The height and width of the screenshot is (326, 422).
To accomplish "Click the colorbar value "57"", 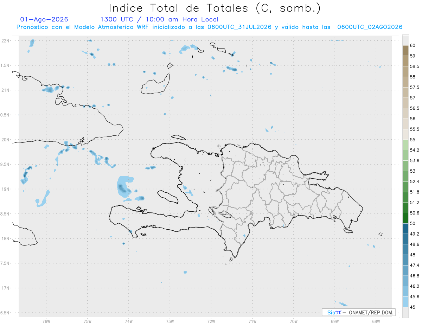I will tap(413, 98).
